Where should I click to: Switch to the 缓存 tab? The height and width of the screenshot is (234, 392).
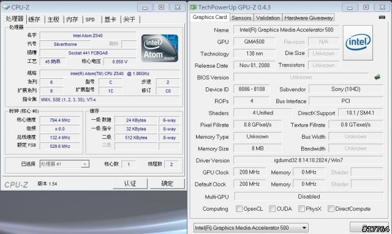[34, 19]
